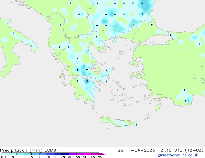Viewport: 205px width, 158px height.
Task: Click the 35–40 mm legend color swatch
Action: (x=80, y=154)
